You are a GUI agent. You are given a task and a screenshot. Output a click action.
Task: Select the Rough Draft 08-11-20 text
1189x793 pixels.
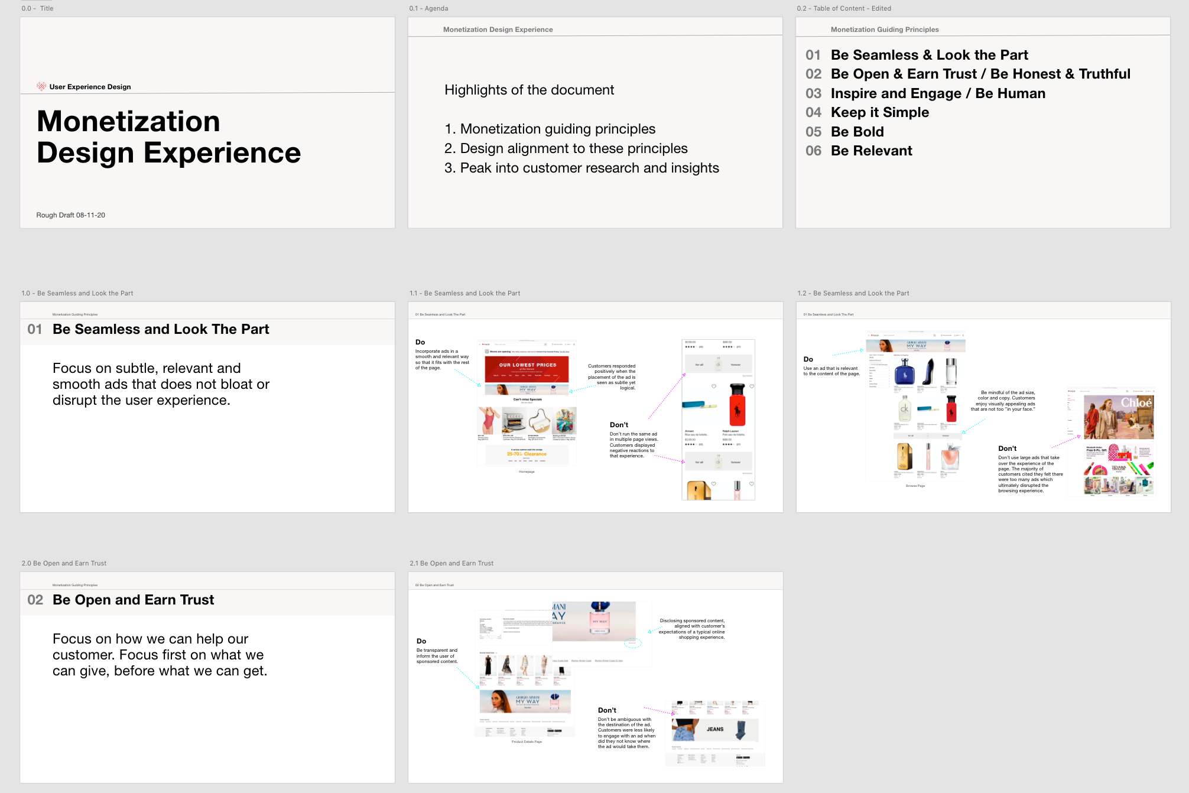coord(70,215)
